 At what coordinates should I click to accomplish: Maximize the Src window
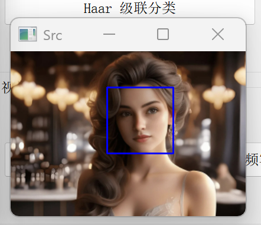click(163, 34)
